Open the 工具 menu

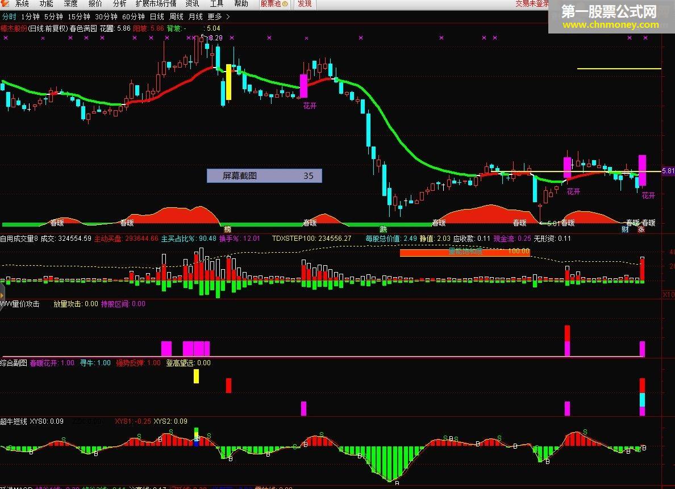[x=216, y=4]
